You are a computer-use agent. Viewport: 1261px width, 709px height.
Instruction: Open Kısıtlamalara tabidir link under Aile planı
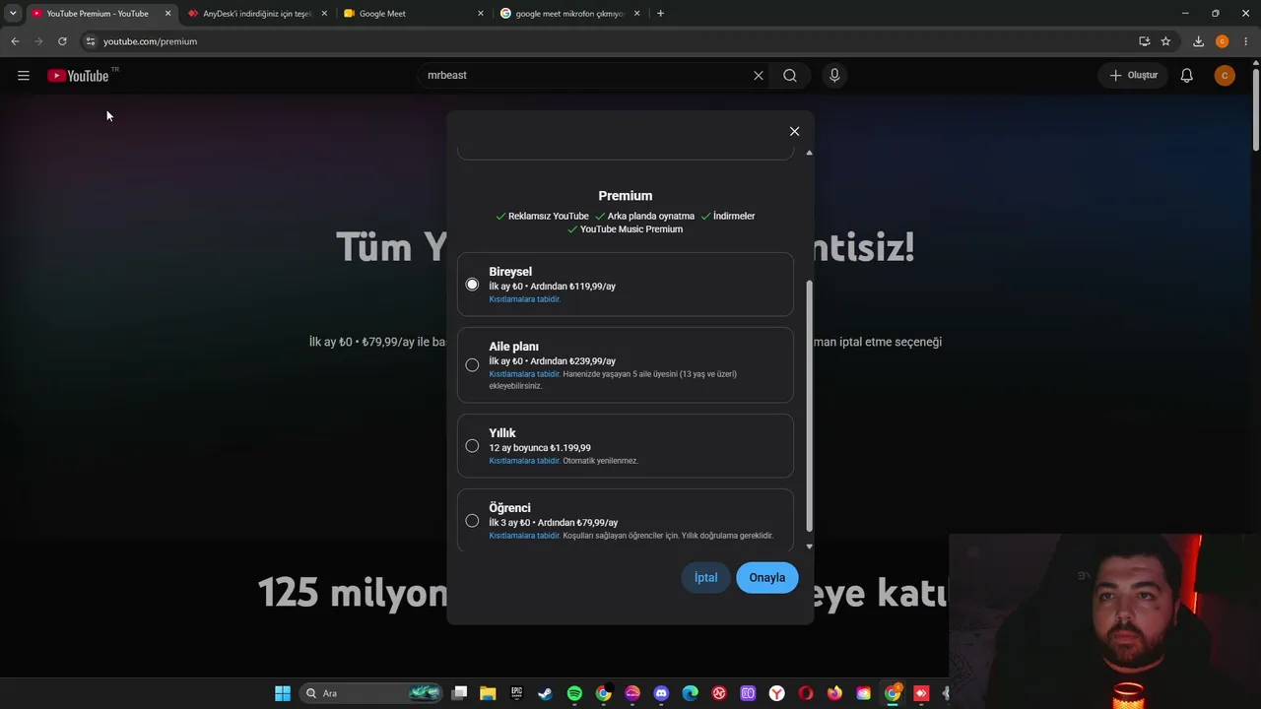[x=524, y=374]
